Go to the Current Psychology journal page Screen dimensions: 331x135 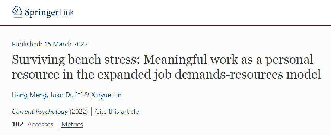(x=40, y=112)
